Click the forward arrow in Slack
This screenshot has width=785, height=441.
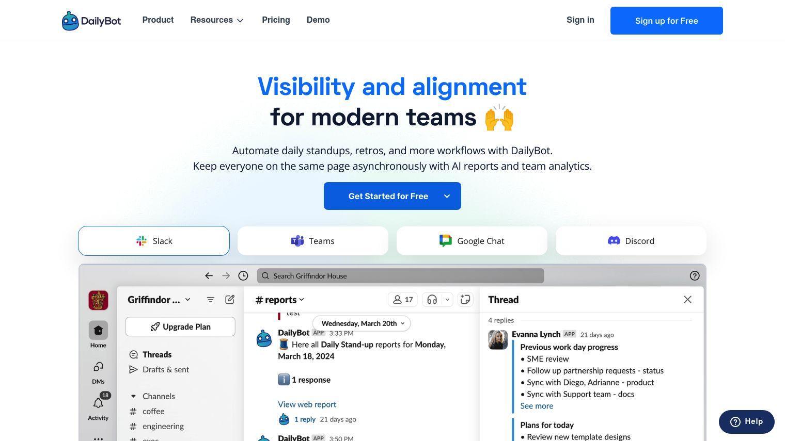226,276
